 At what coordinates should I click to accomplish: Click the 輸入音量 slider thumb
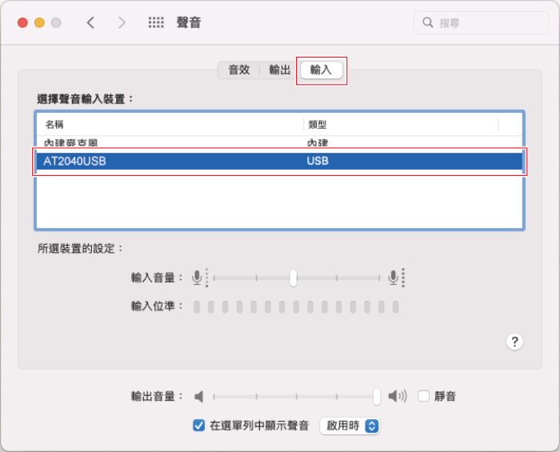tap(294, 278)
